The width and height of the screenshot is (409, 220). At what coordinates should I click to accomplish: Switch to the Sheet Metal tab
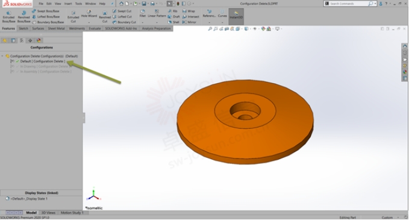57,28
